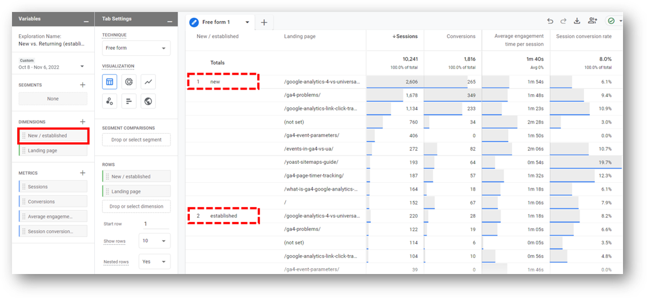Open the Nested rows dropdown

click(155, 261)
